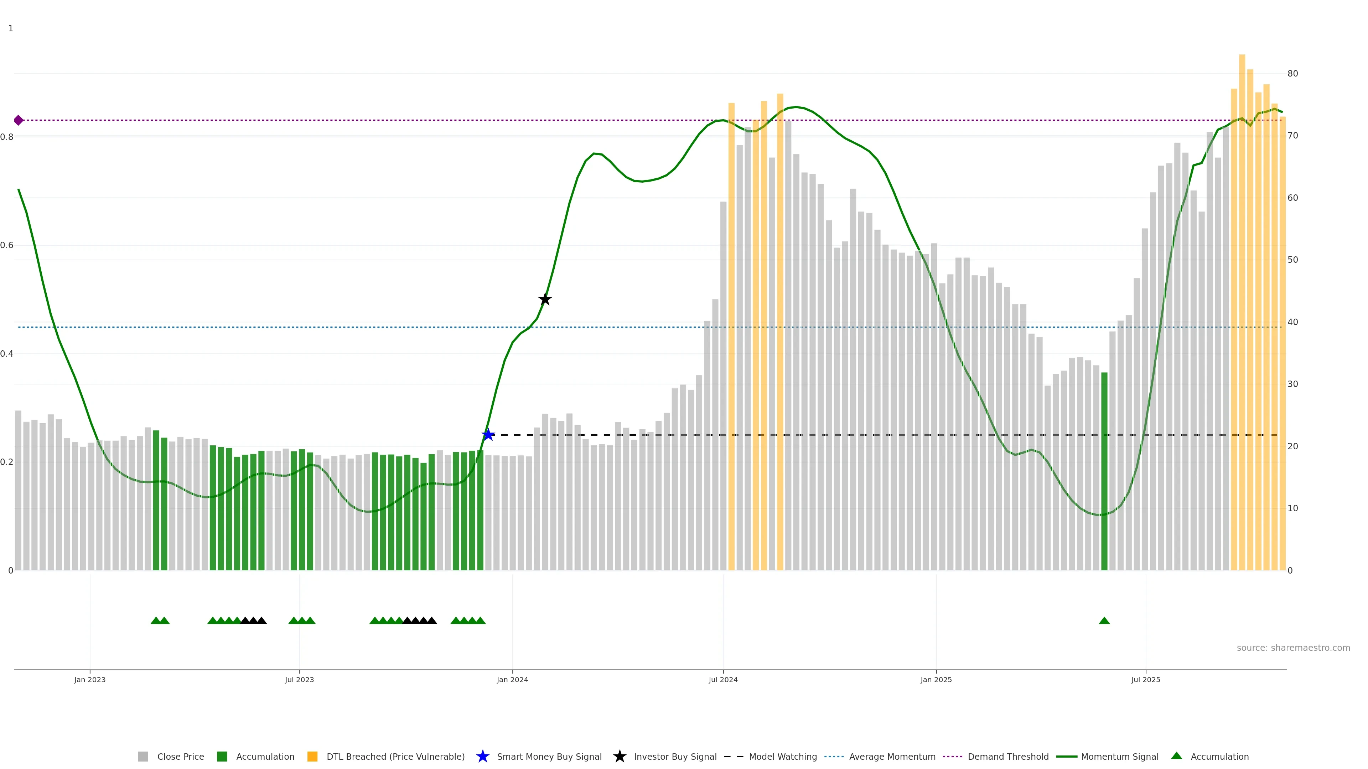Image resolution: width=1368 pixels, height=769 pixels.
Task: Click the purple diamond Demand Threshold marker
Action: click(19, 120)
